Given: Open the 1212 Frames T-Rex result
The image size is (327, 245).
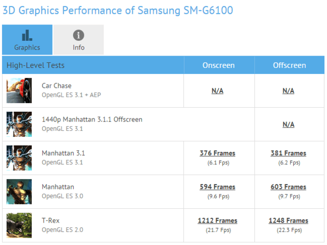Looking at the screenshot, I should point(217,220).
